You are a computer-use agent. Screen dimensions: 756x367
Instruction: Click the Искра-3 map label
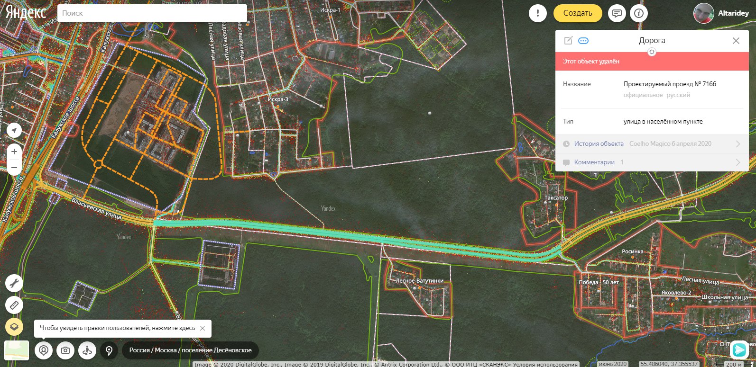click(x=278, y=99)
